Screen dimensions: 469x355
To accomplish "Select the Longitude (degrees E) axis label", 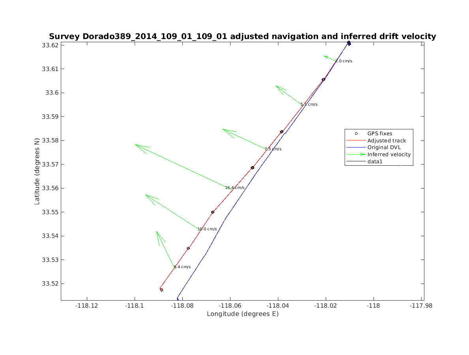I will tap(242, 314).
